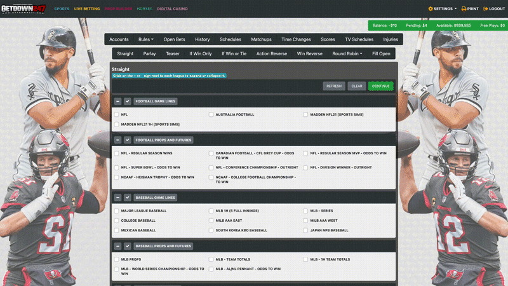Open the Rules dropdown
The image size is (508, 286).
(146, 39)
